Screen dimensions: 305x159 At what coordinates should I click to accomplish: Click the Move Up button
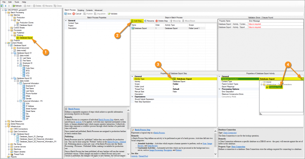[x=175, y=21]
